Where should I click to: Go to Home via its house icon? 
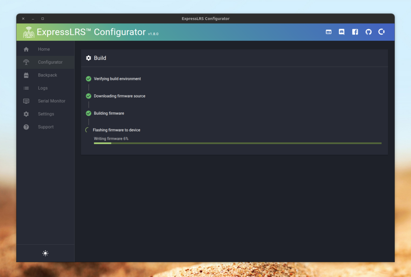pyautogui.click(x=26, y=49)
